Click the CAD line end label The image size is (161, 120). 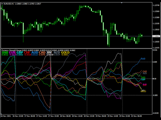point(145,71)
